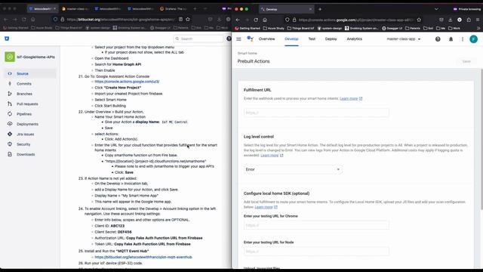Focus testing URL for Node field
Screen dimensions: 483x272
pyautogui.click(x=316, y=252)
